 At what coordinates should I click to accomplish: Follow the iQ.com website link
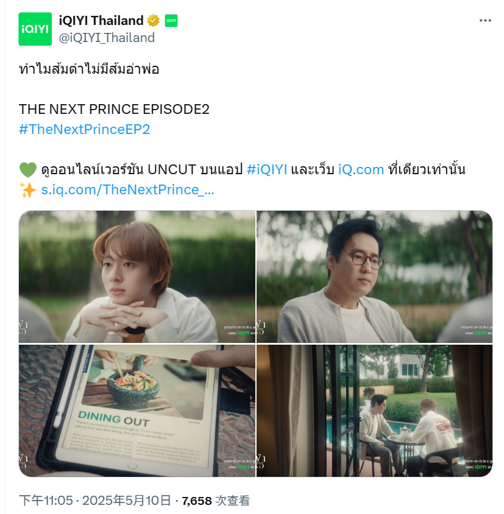click(x=361, y=169)
